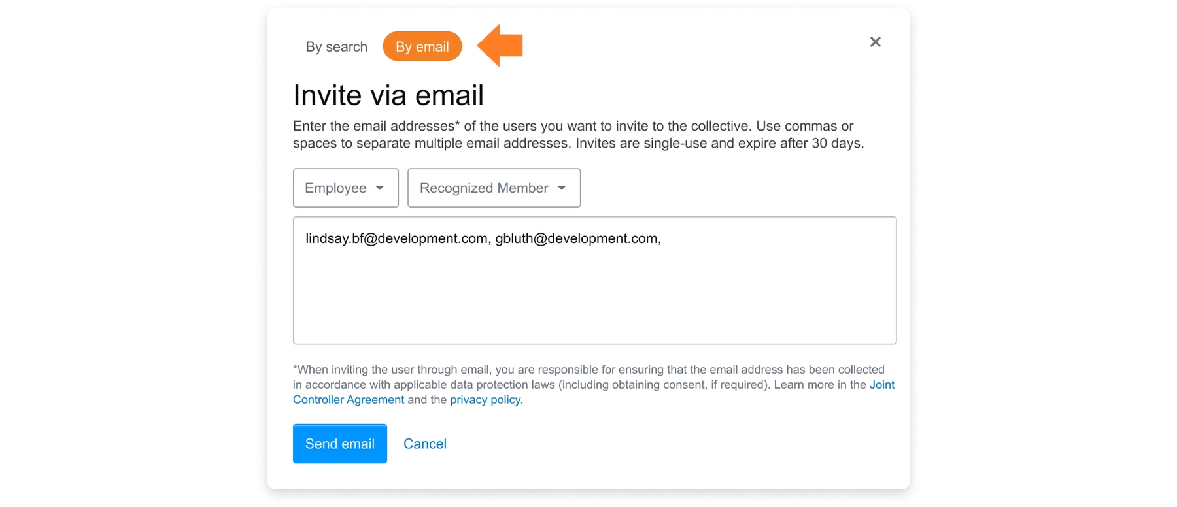Viewport: 1177px width, 507px height.
Task: Expand the Recognized Member role dropdown
Action: point(494,188)
